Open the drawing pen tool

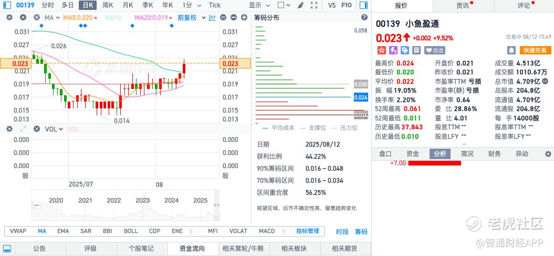(301, 5)
